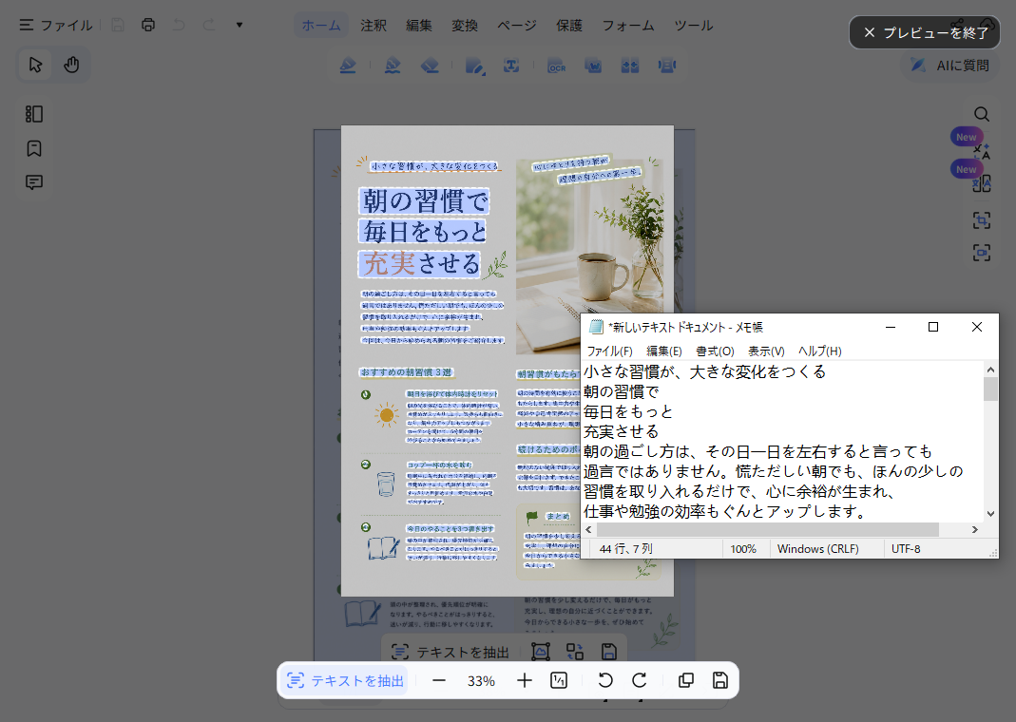Screen dimensions: 1016x722
Task: Save from the bottom preview toolbar
Action: (719, 680)
